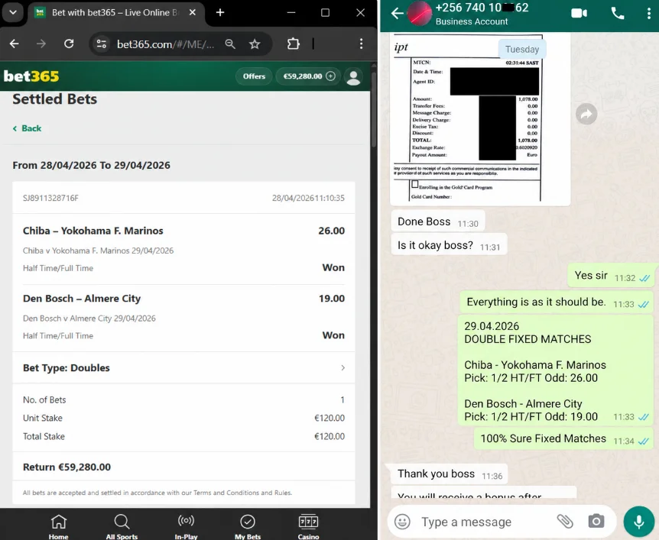The image size is (659, 540).
Task: Select the 'Yes sir' message
Action: [x=612, y=276]
